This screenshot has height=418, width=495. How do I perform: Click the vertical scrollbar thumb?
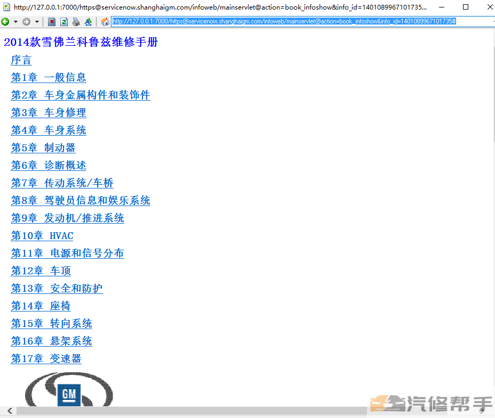click(x=494, y=93)
